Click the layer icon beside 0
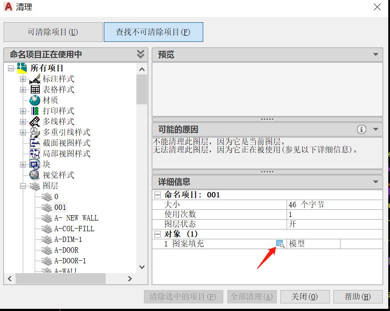 click(x=46, y=196)
